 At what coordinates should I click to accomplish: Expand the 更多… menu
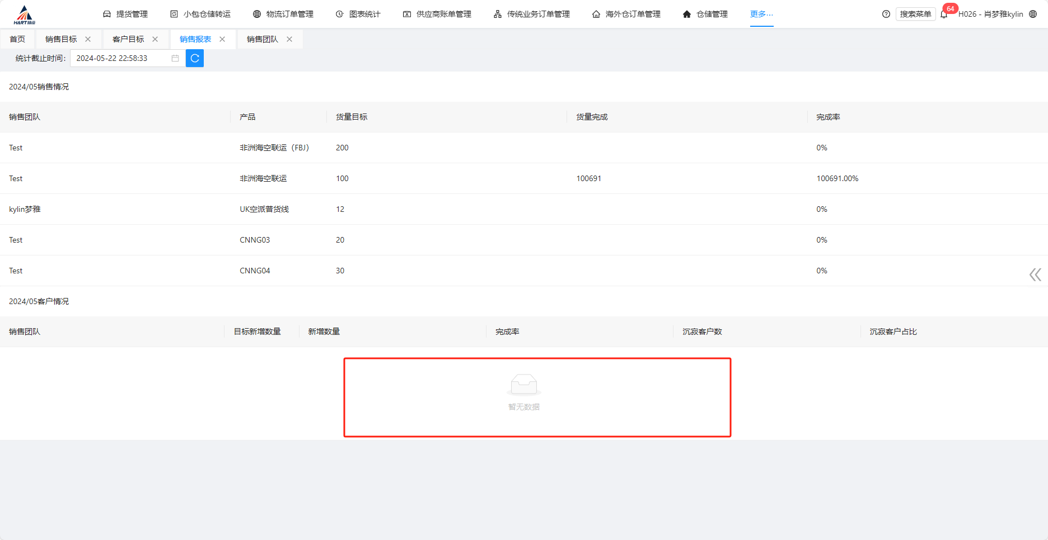pos(761,14)
